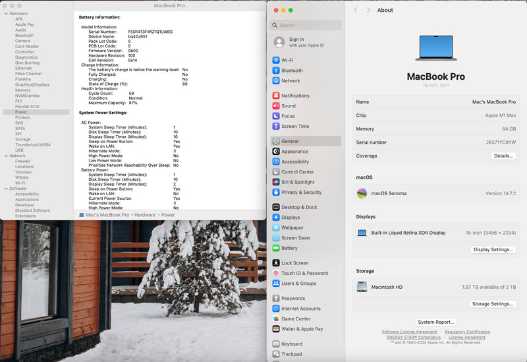527x362 pixels.
Task: Select Siri & Spotlight in the sidebar
Action: coord(297,182)
